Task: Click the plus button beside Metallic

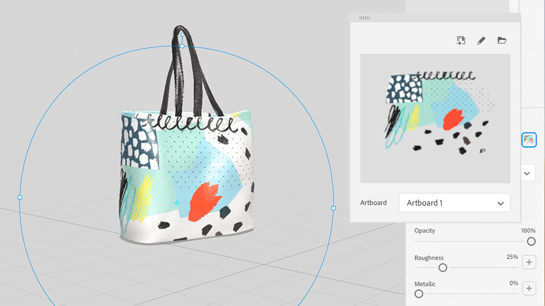Action: point(529,288)
